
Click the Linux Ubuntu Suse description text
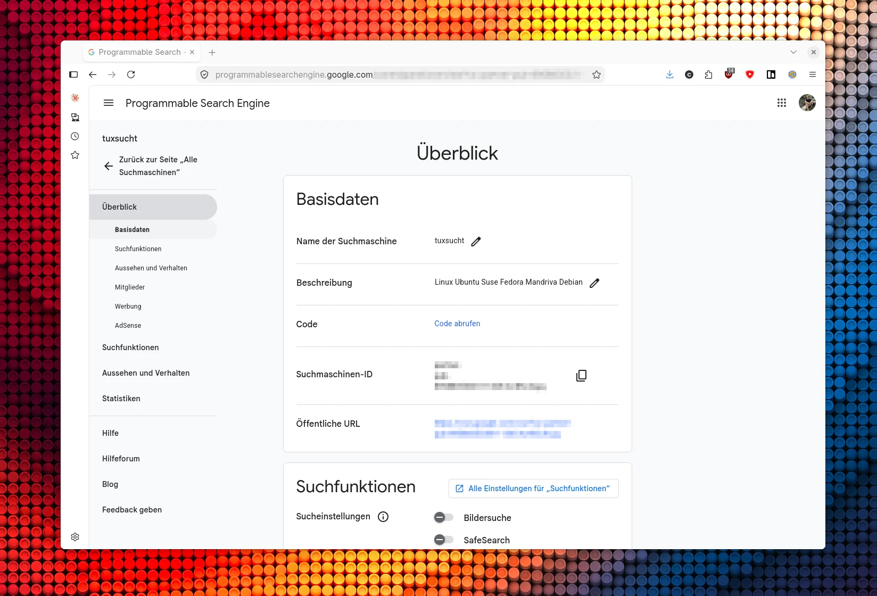[508, 282]
